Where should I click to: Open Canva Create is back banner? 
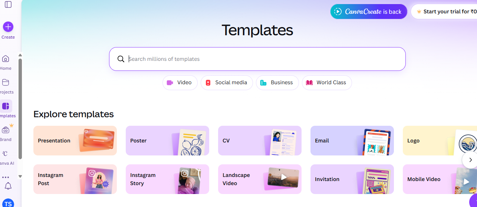tap(369, 11)
